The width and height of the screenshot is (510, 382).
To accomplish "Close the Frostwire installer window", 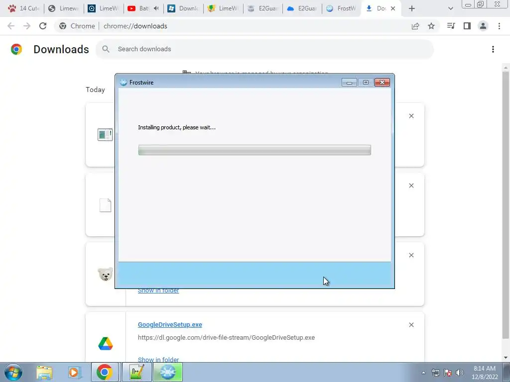I will 382,83.
